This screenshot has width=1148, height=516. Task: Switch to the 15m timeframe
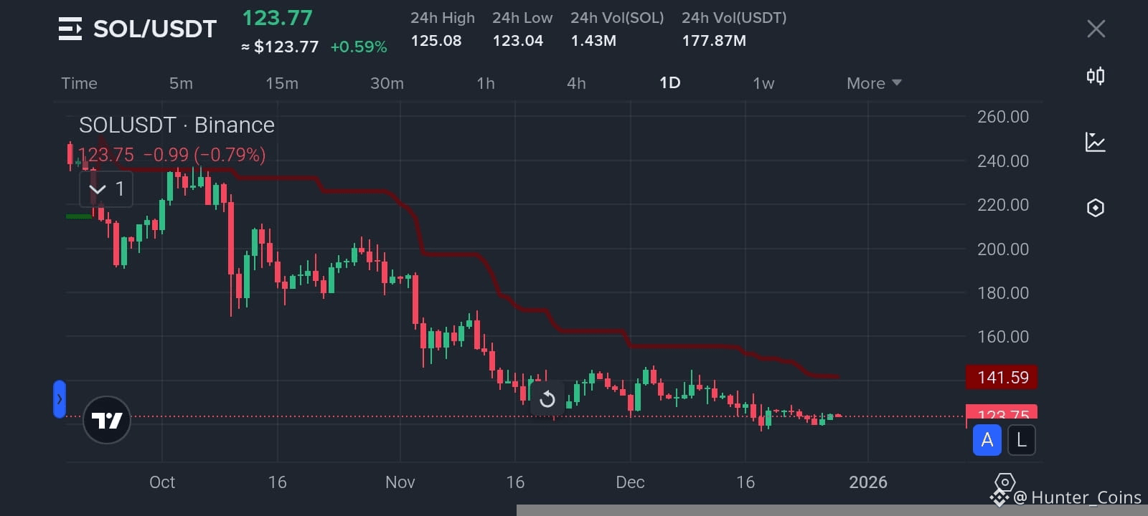(x=282, y=83)
